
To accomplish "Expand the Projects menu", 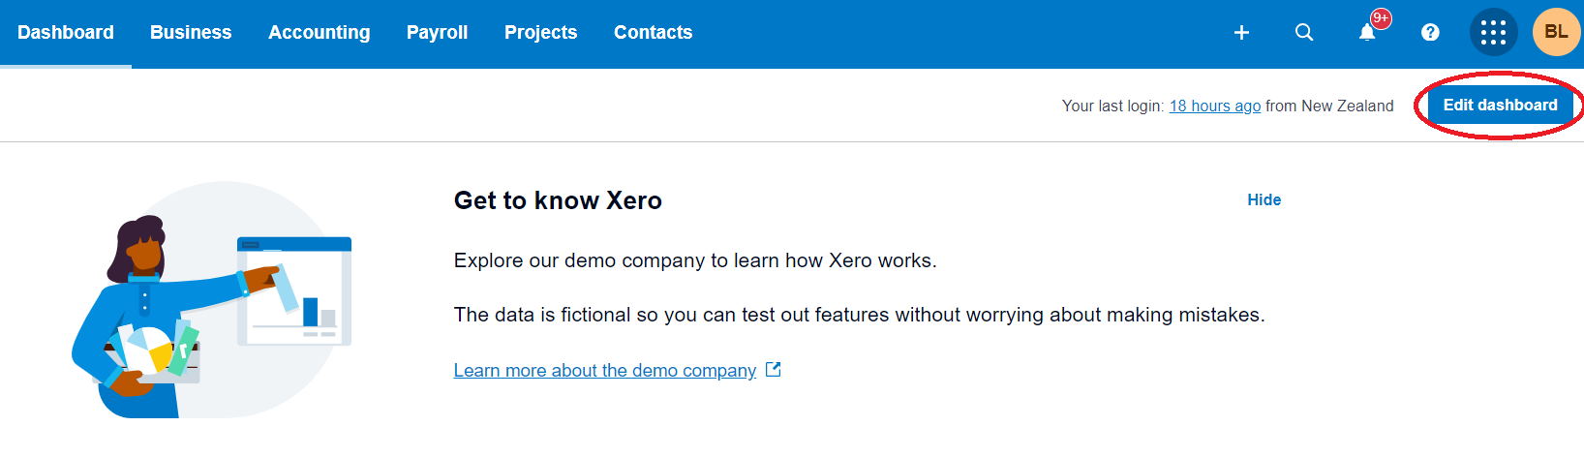I will [x=540, y=33].
